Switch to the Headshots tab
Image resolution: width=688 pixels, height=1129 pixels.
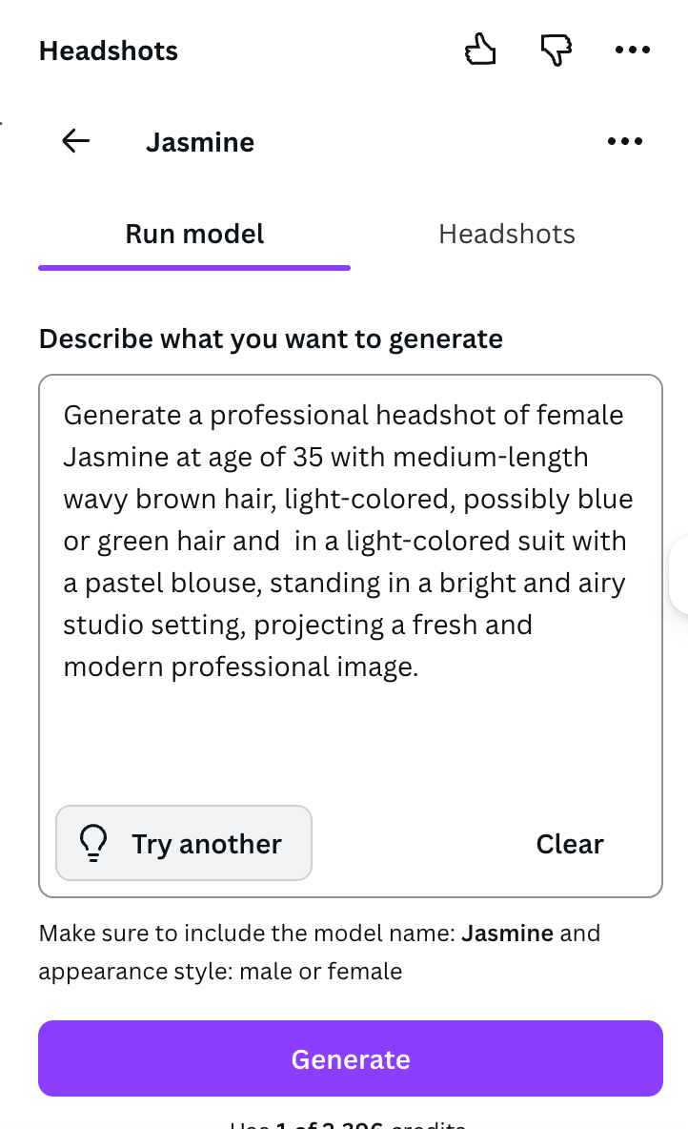click(506, 234)
